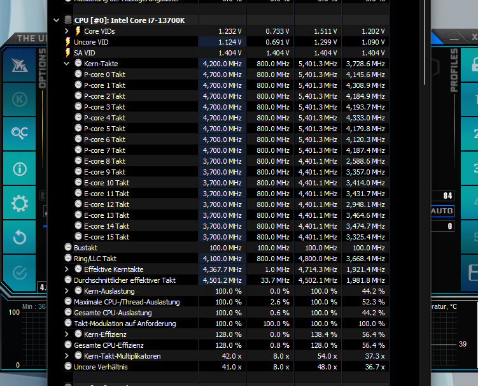The height and width of the screenshot is (386, 478).
Task: Select the P-core 1 Takt row
Action: (226, 85)
